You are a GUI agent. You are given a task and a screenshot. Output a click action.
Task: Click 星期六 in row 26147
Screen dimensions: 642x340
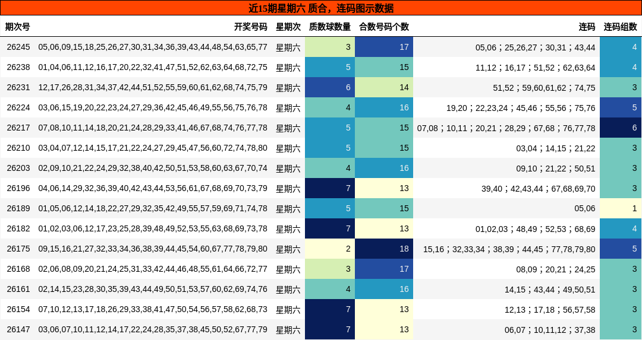pyautogui.click(x=288, y=330)
